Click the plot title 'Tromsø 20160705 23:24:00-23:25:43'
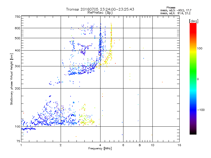Image resolution: width=211 pixels, height=158 pixels. pyautogui.click(x=100, y=9)
